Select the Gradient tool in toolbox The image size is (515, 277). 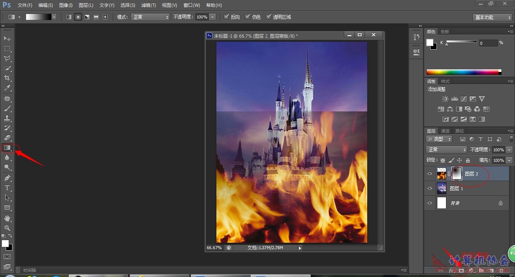[x=7, y=148]
